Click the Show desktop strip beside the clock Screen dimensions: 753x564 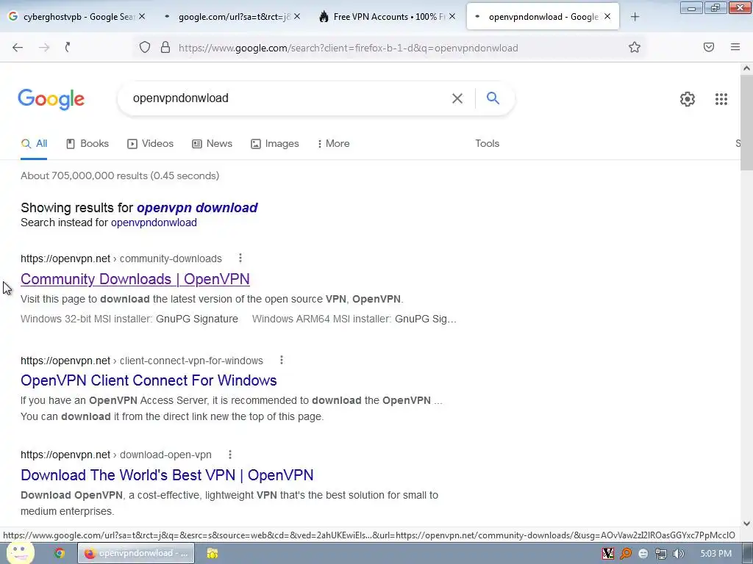point(747,553)
